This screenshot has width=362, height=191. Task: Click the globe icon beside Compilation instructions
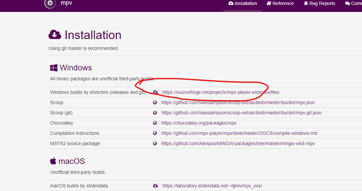[155, 133]
